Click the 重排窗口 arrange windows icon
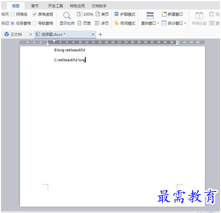This screenshot has height=213, width=221. [150, 16]
